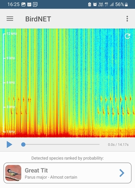Tap the calendar 31 notification icon
The height and width of the screenshot is (188, 135).
(35, 5)
